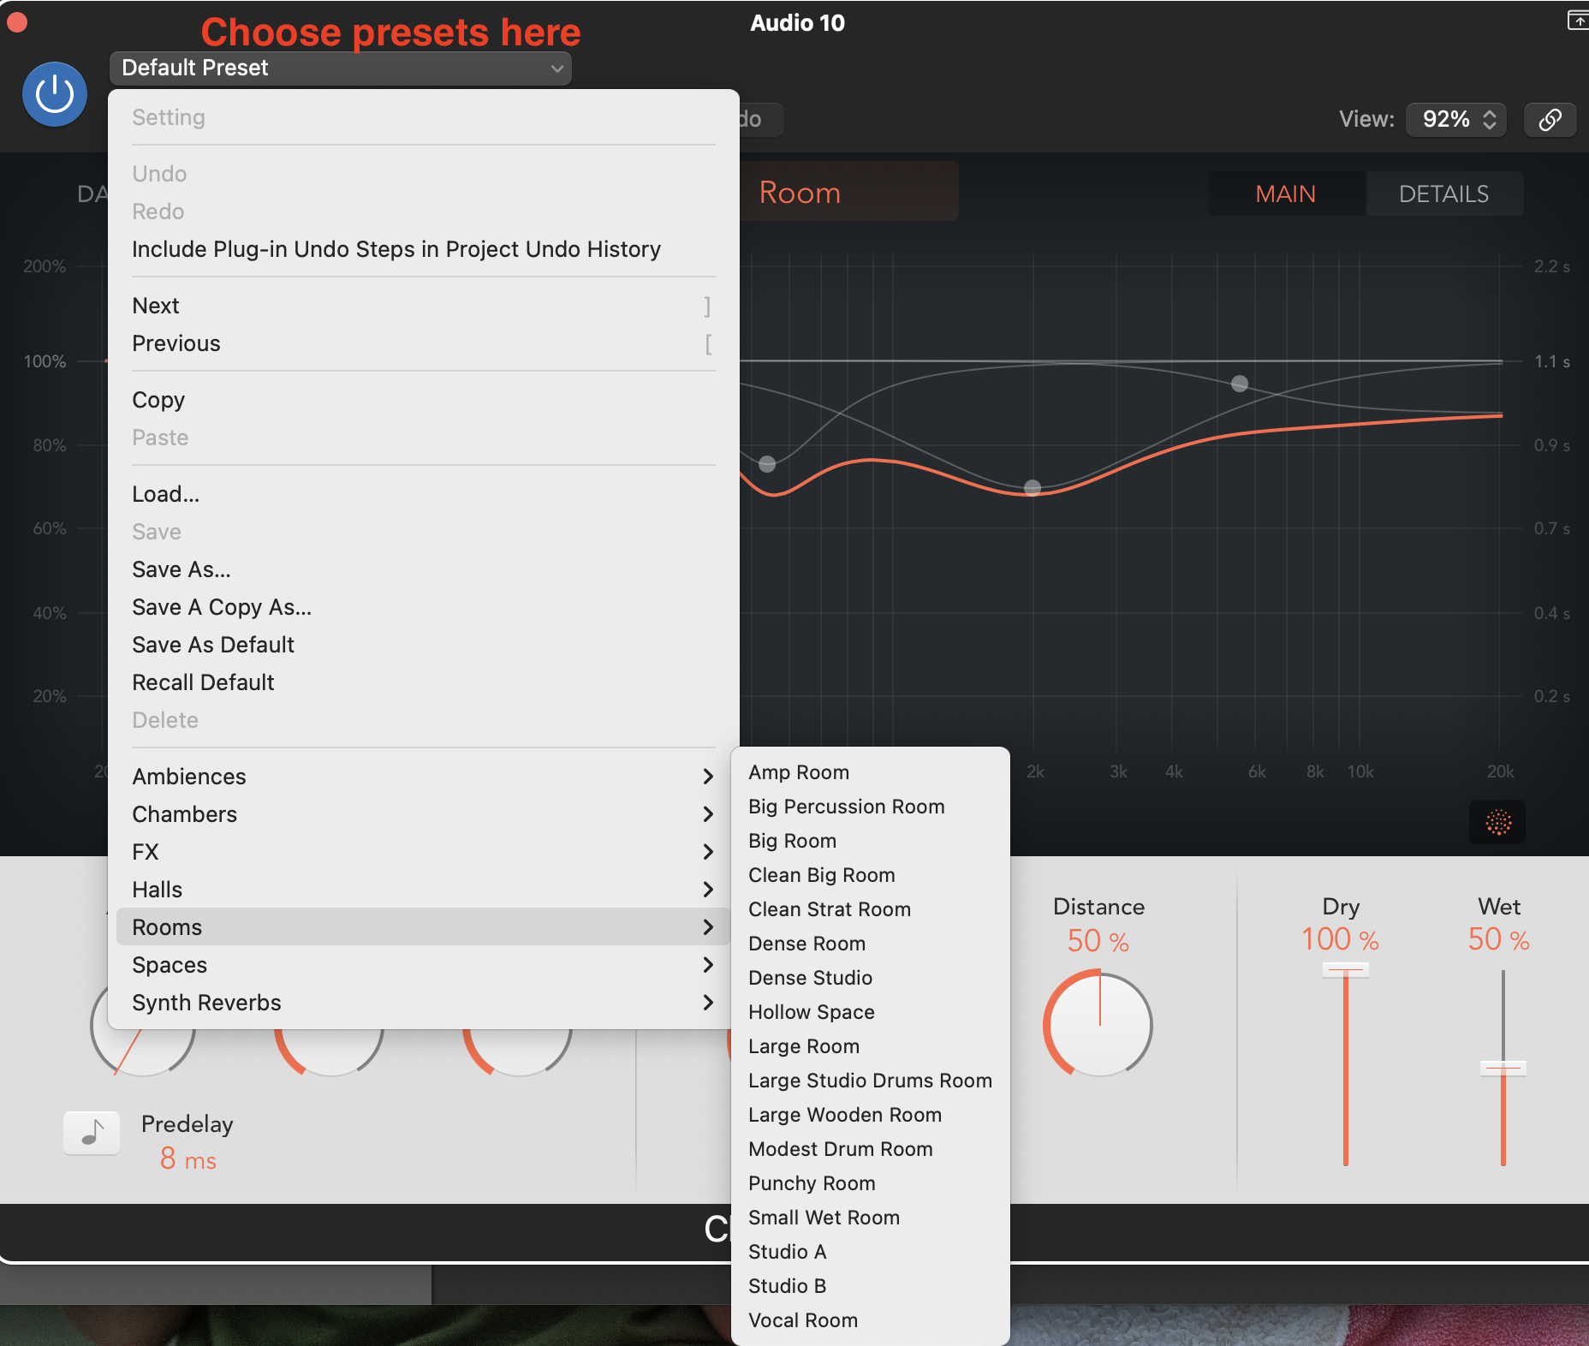Switch to the DETAILS tab
This screenshot has height=1346, width=1589.
[1443, 194]
